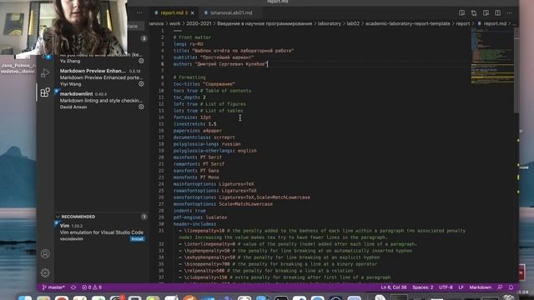This screenshot has width=534, height=300.
Task: Open changes compare icon in editor toolbar
Action: 474,13
